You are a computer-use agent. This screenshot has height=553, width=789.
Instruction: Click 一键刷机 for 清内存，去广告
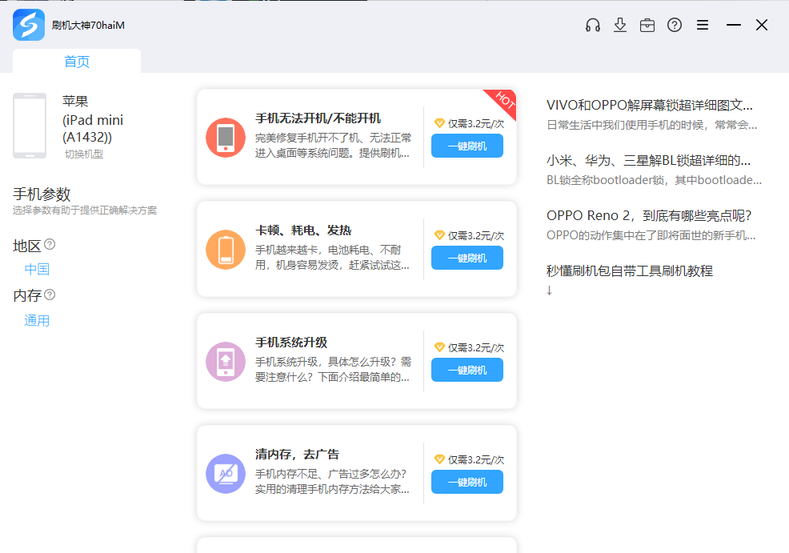467,482
